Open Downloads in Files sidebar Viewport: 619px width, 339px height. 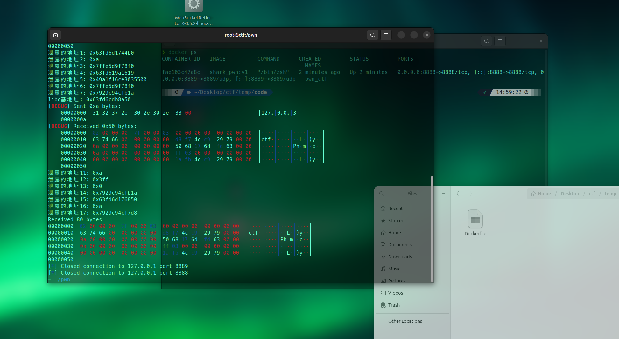(x=412, y=257)
